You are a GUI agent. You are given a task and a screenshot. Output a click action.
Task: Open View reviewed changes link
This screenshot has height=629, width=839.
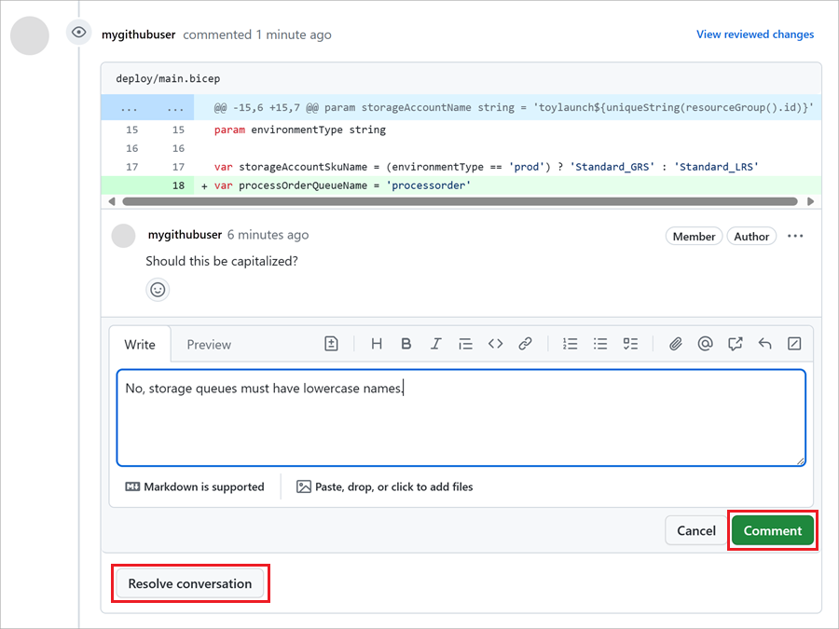[x=755, y=34]
